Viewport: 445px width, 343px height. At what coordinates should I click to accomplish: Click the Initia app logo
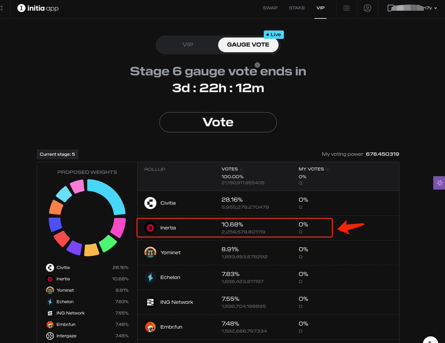coord(38,8)
